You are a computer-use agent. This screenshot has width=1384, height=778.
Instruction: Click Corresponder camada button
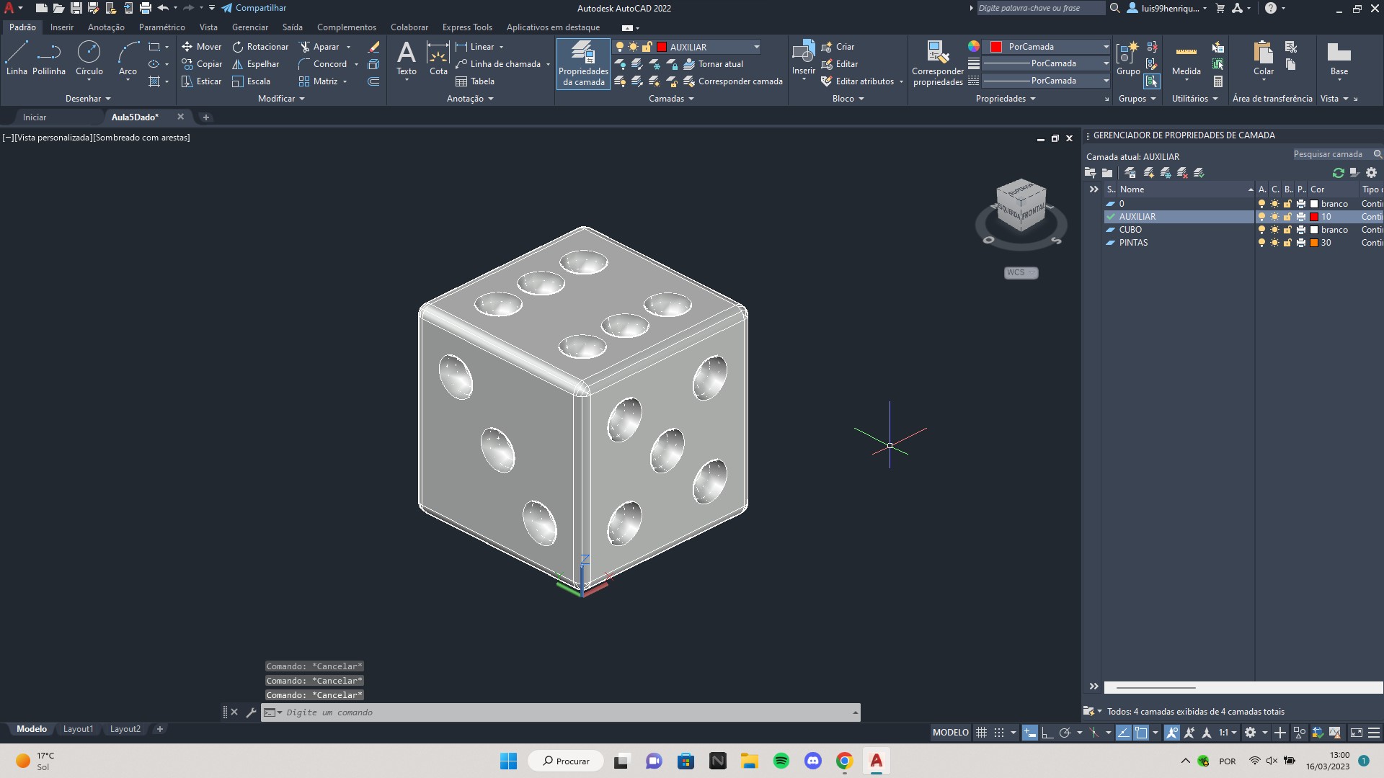point(732,81)
